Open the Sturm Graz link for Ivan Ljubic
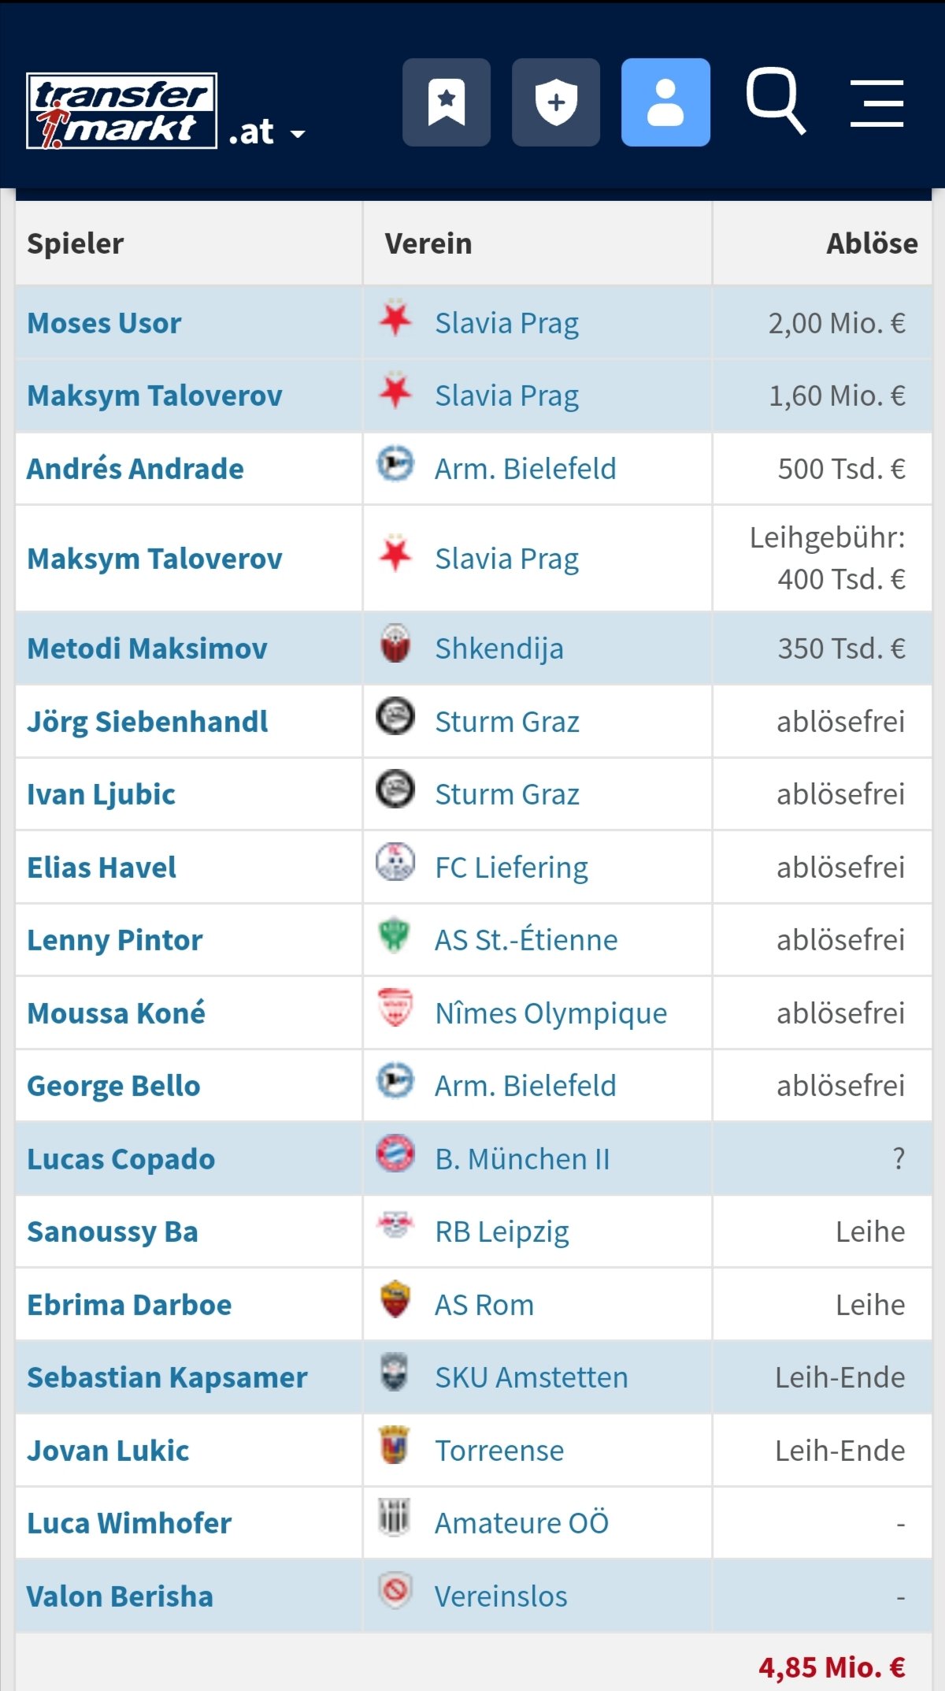 point(507,794)
